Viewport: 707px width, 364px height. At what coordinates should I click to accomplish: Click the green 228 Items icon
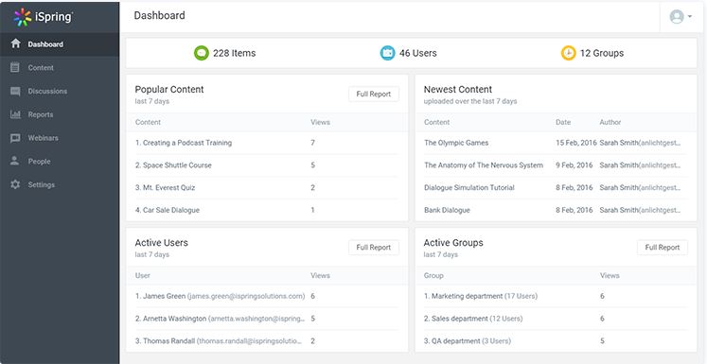click(202, 53)
